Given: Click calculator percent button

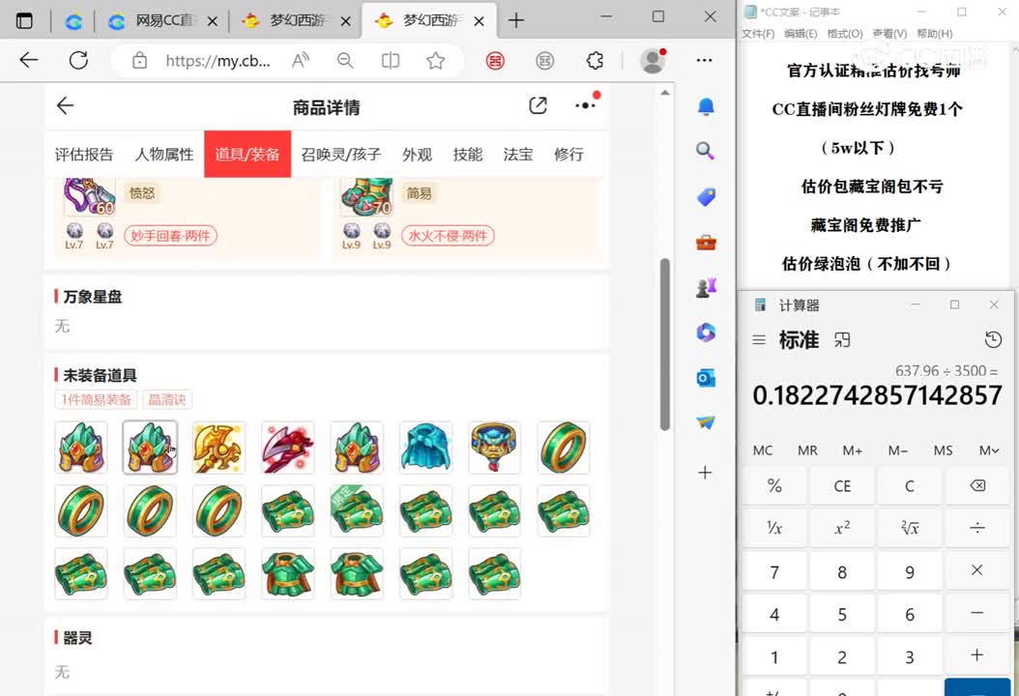Looking at the screenshot, I should pyautogui.click(x=774, y=485).
